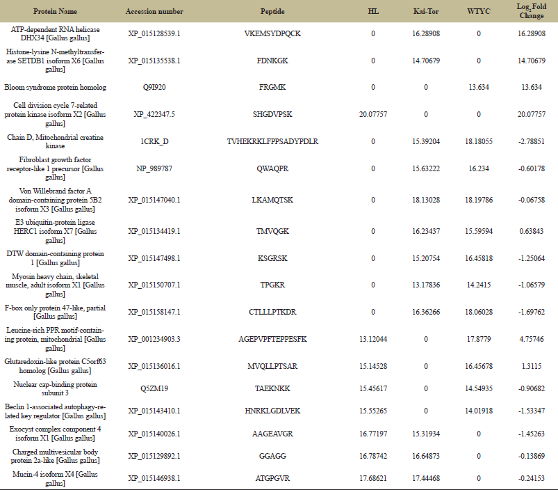Select peptide AGEPVPFTEPPESFK

[x=272, y=338]
